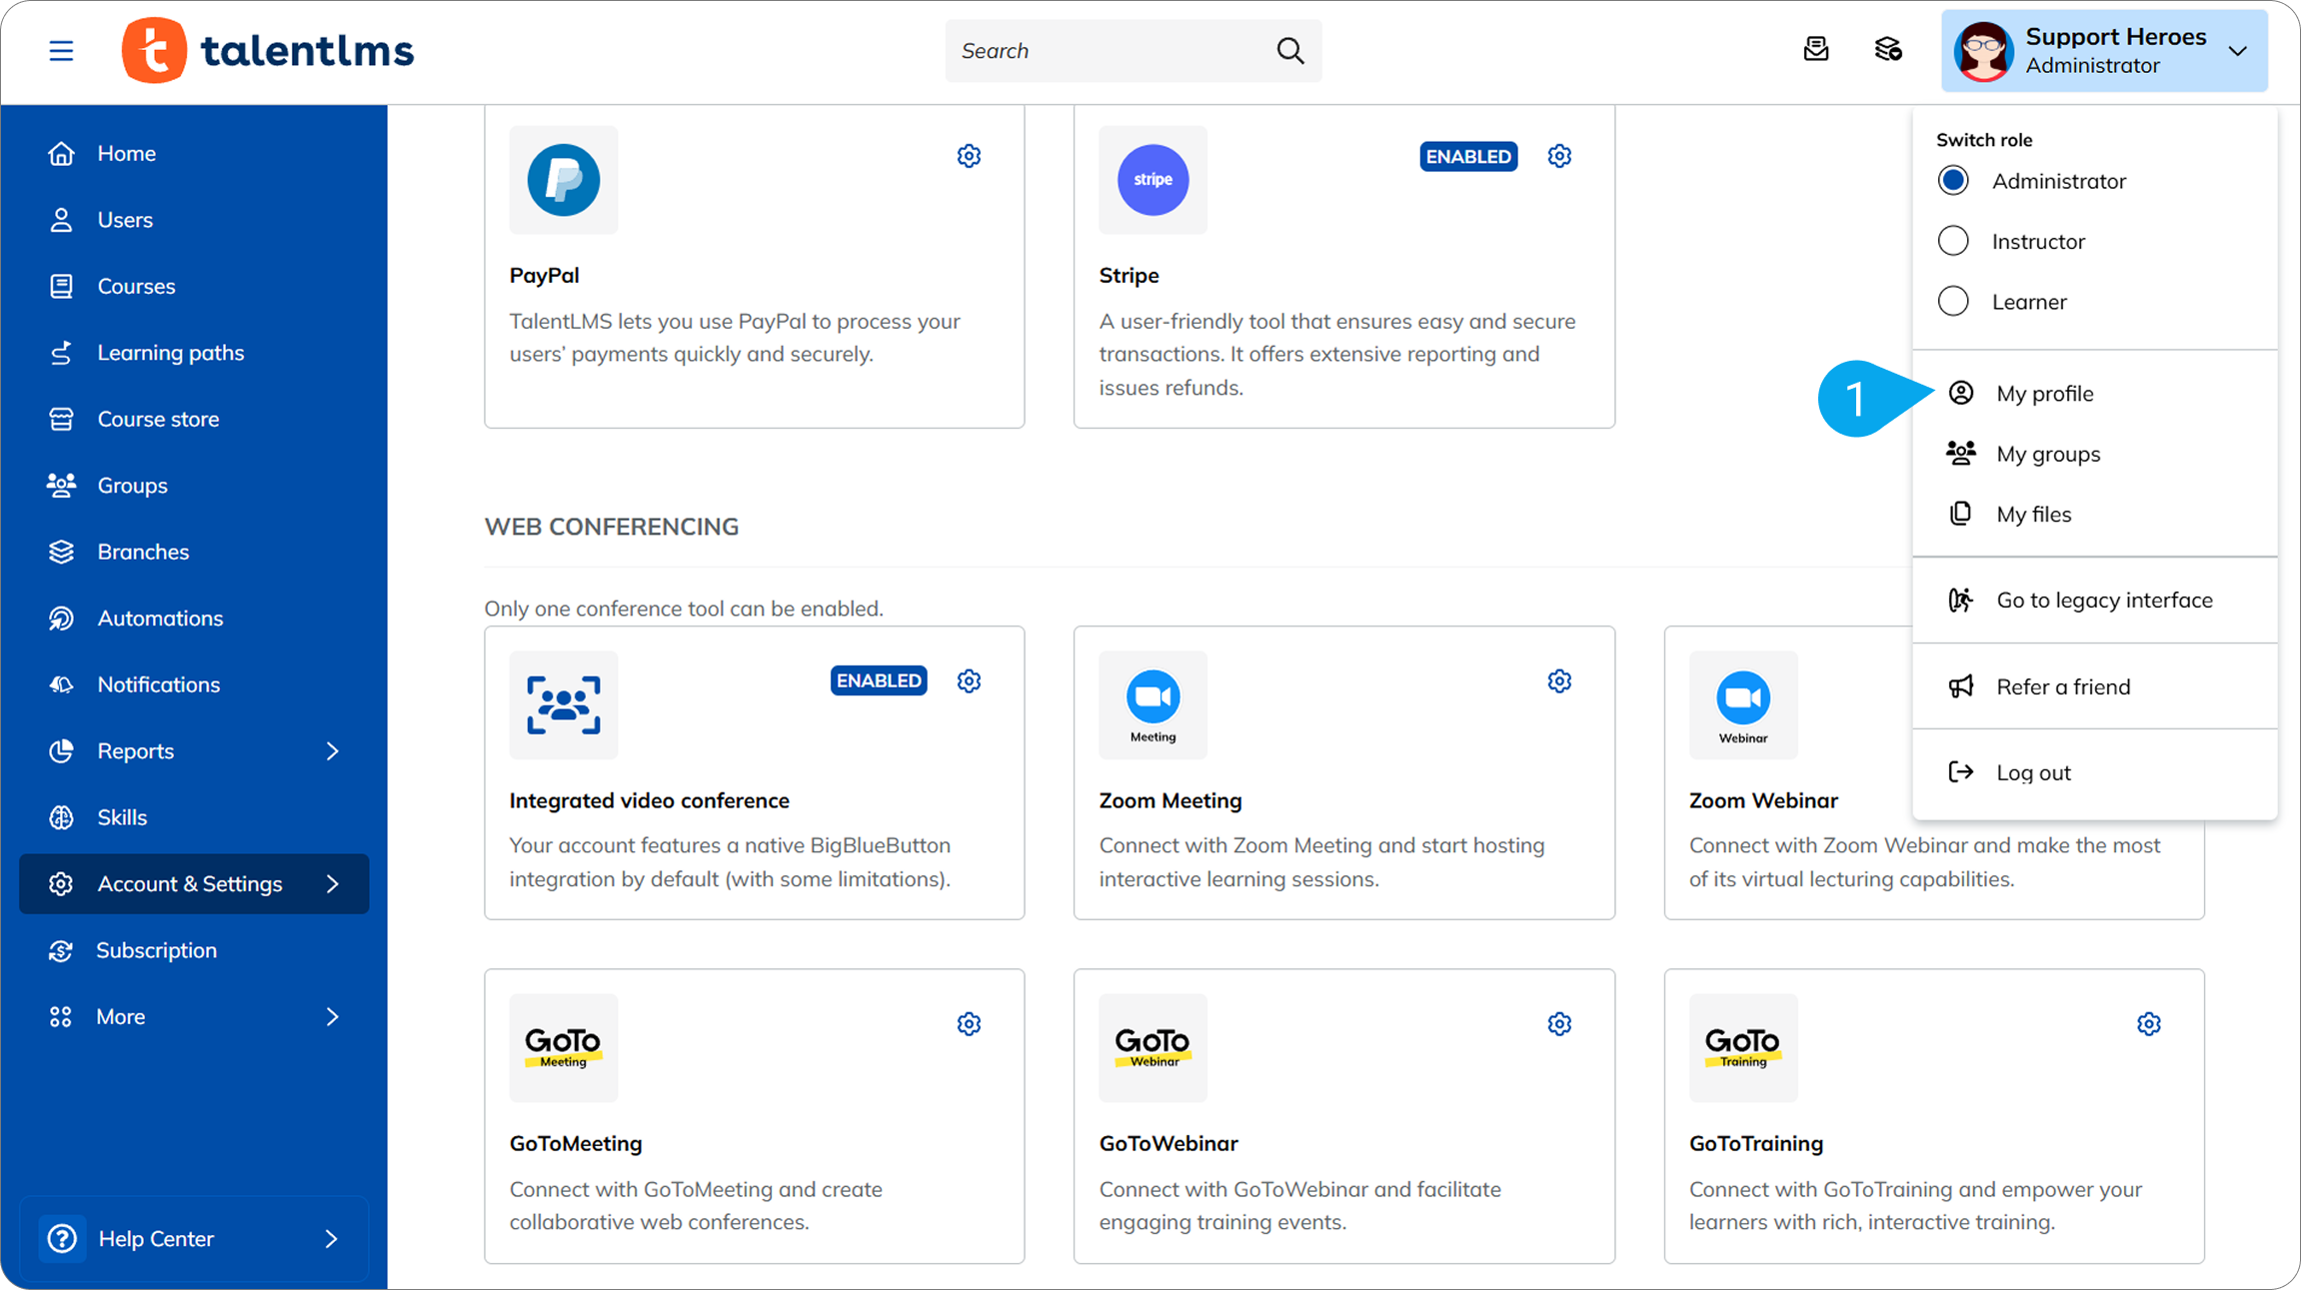This screenshot has width=2301, height=1290.
Task: Select Log out menu entry
Action: (2033, 772)
